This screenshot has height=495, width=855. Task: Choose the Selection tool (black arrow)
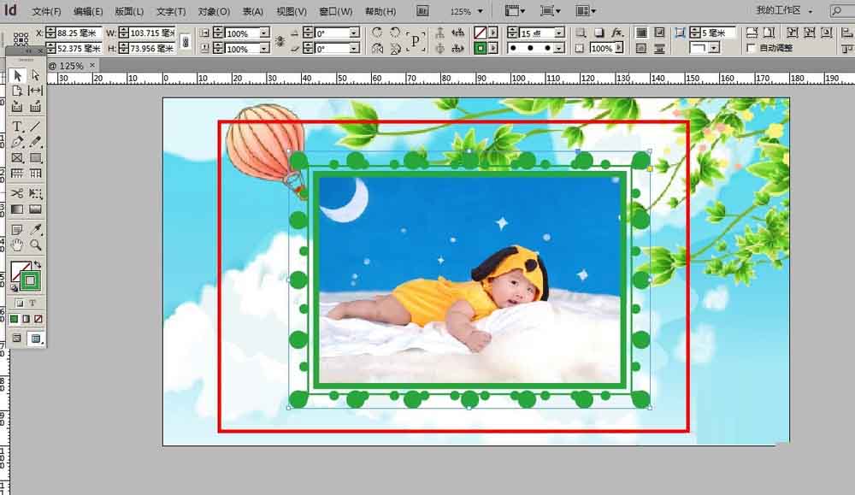pyautogui.click(x=17, y=75)
